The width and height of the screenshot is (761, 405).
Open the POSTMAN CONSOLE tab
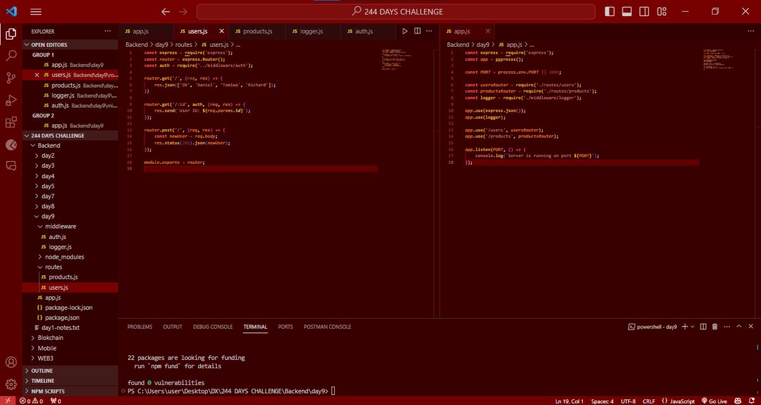tap(327, 327)
